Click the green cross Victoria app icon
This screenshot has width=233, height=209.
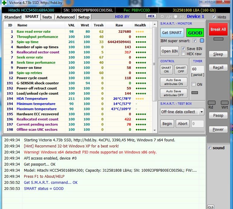[x=4, y=3]
